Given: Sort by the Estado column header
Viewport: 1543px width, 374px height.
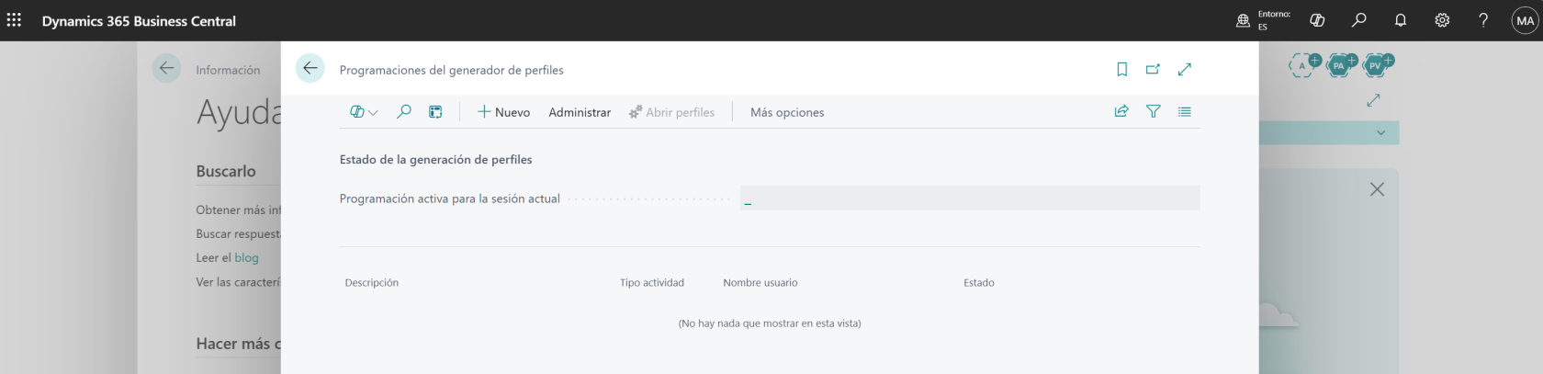Looking at the screenshot, I should (x=979, y=283).
